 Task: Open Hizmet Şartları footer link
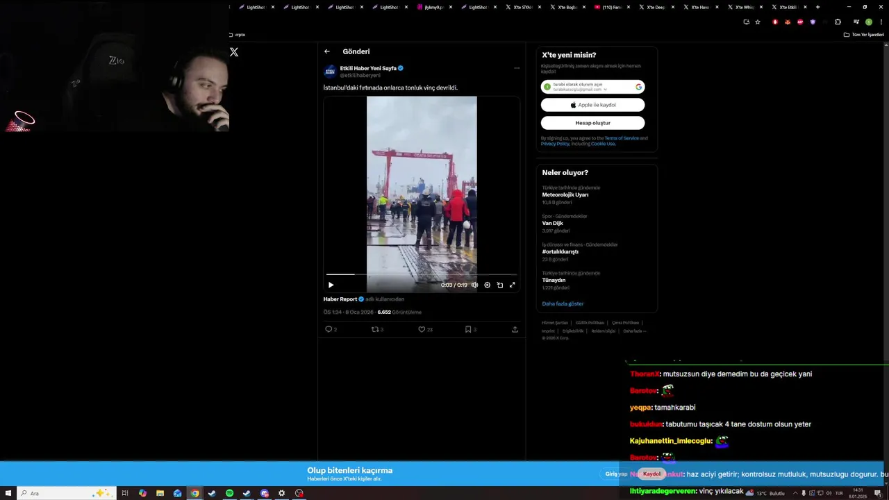pos(555,323)
